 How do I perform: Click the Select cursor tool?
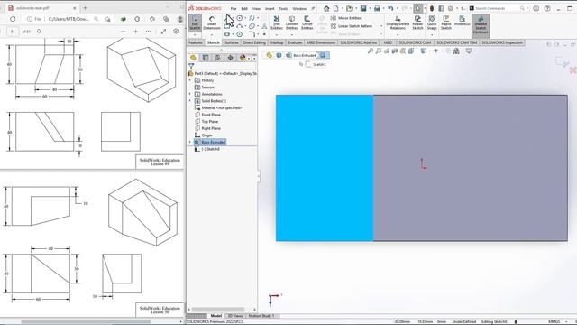click(x=417, y=8)
